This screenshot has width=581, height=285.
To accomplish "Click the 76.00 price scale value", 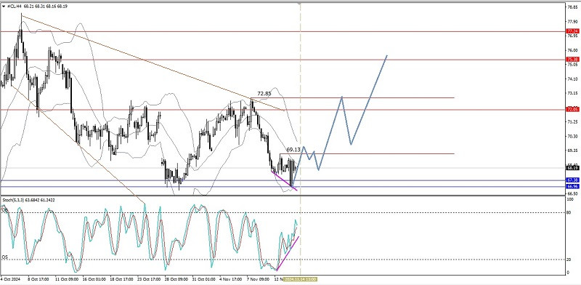I will coord(572,50).
